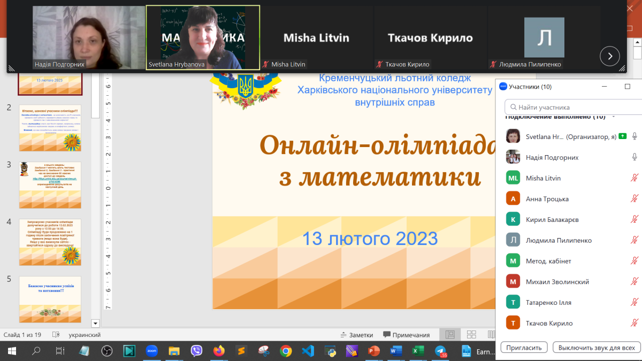The width and height of the screenshot is (642, 361).
Task: Launch Viber from the taskbar
Action: (196, 351)
